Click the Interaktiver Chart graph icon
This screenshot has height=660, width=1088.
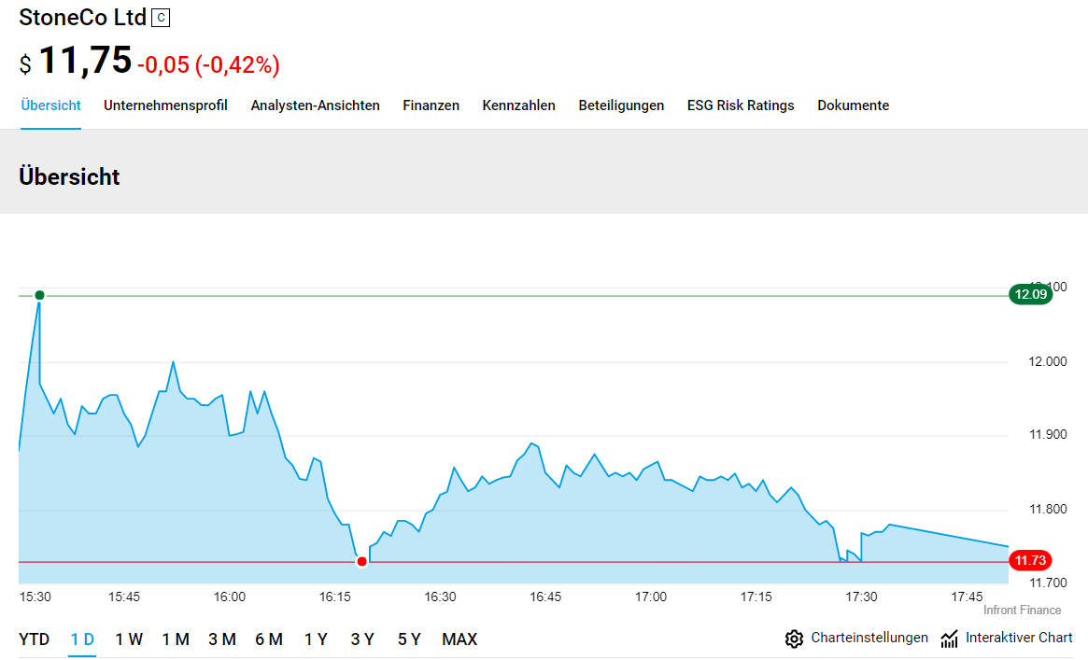(950, 639)
